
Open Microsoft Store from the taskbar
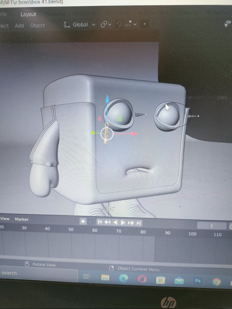point(160,280)
